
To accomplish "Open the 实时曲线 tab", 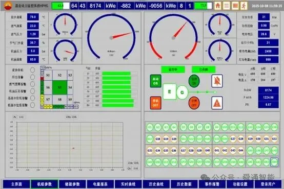I will tap(128, 184).
